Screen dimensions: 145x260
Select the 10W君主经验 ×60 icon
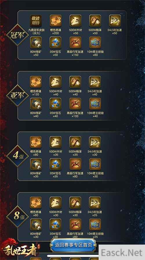coord(95,42)
